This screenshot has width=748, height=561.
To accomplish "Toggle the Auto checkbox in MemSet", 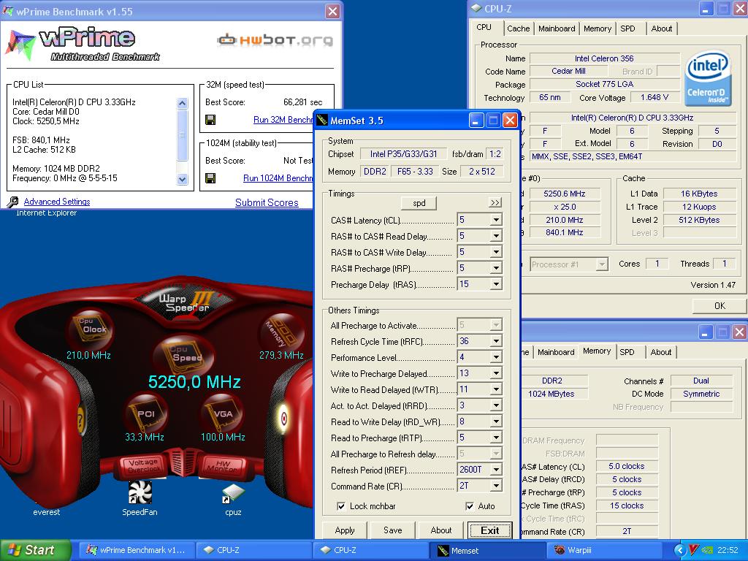I will pos(470,506).
